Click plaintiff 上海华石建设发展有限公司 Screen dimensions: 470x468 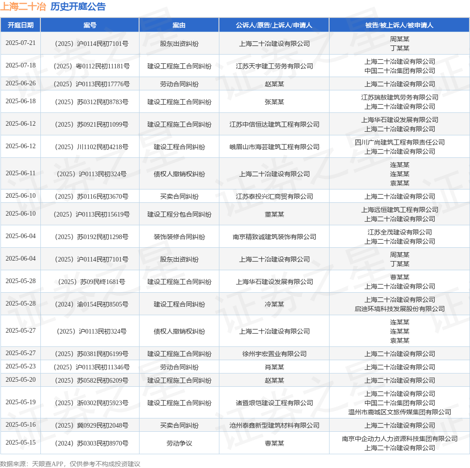[x=274, y=282]
